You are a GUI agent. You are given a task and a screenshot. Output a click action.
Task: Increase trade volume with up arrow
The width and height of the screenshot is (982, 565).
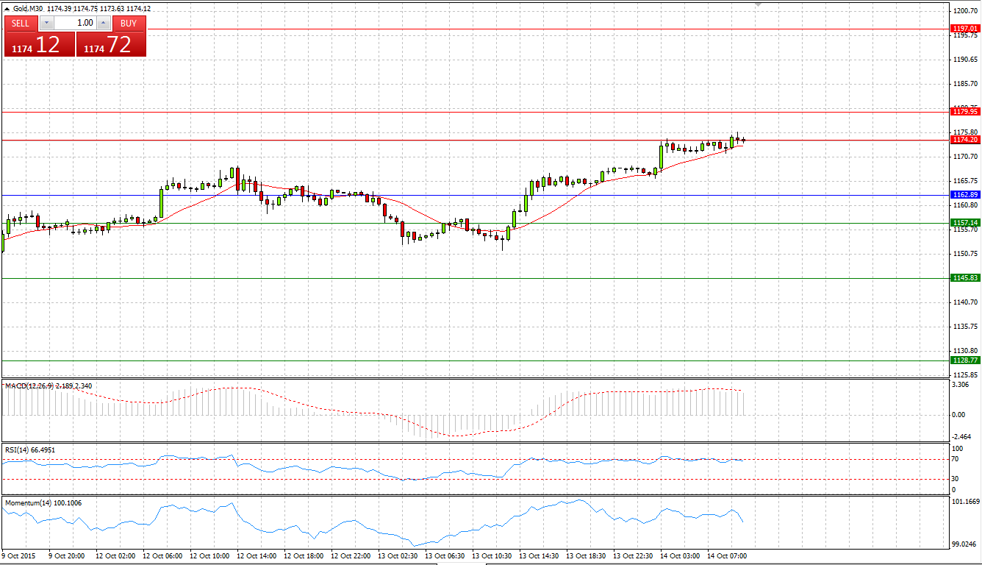click(104, 23)
